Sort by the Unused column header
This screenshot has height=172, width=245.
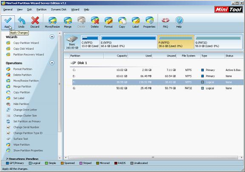[x=164, y=56]
